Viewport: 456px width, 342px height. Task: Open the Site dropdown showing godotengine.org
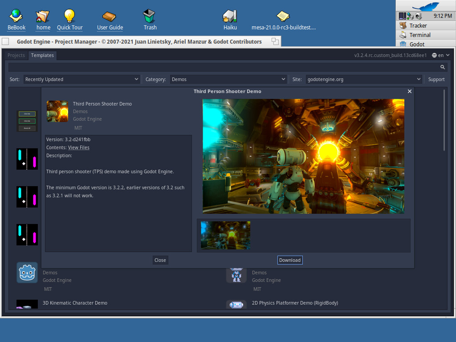coord(363,79)
